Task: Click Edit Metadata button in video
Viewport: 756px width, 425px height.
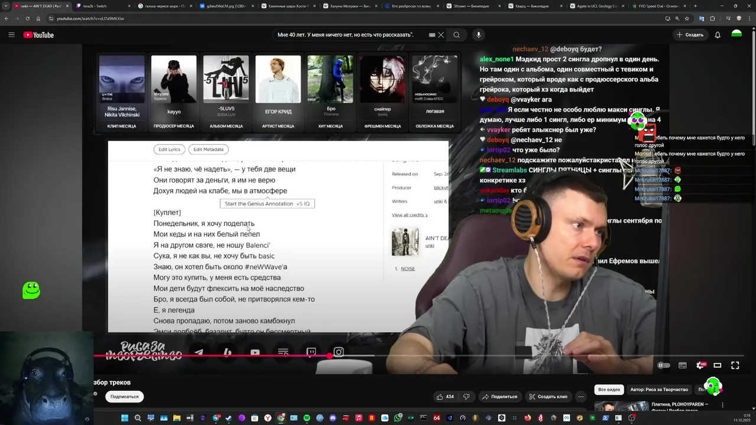Action: tap(208, 149)
